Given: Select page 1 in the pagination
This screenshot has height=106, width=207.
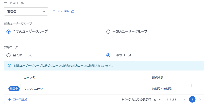Looking at the screenshot, I should coord(192,100).
